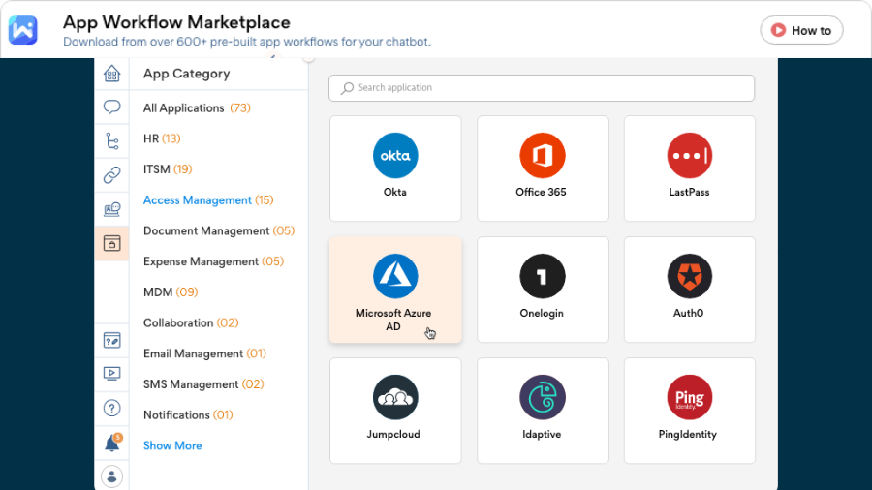The width and height of the screenshot is (872, 490).
Task: Open the Auth0 app tile
Action: [x=689, y=289]
